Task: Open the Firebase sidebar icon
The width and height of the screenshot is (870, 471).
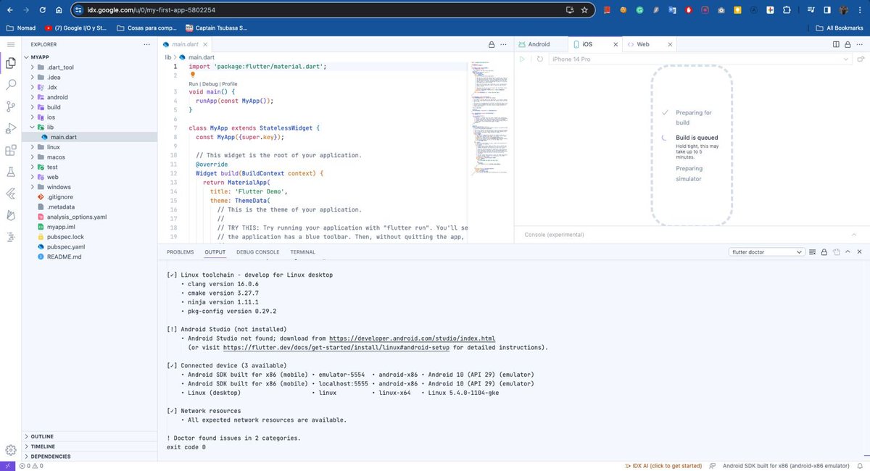Action: coord(10,216)
